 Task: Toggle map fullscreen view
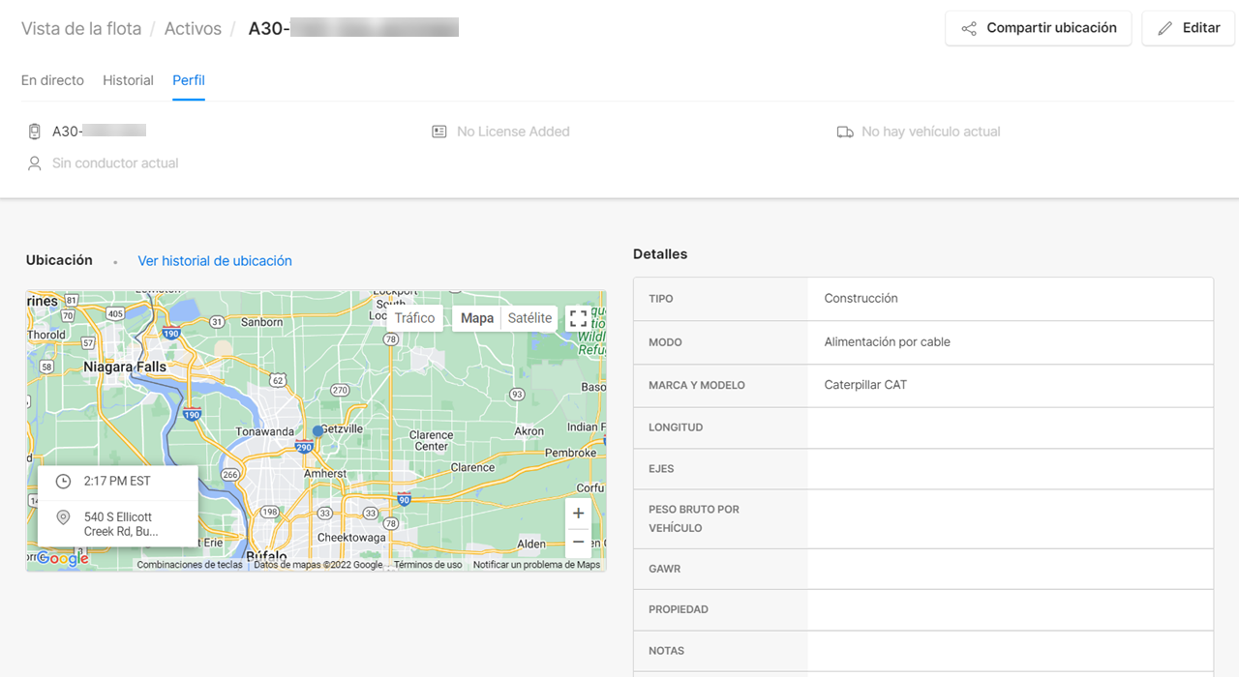click(578, 319)
